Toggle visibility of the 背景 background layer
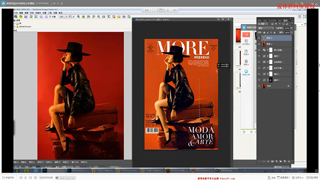The height and width of the screenshot is (180, 320). coord(259,86)
